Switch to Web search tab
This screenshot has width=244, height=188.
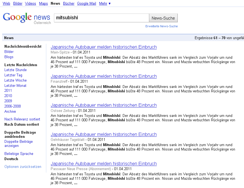pos(6,4)
